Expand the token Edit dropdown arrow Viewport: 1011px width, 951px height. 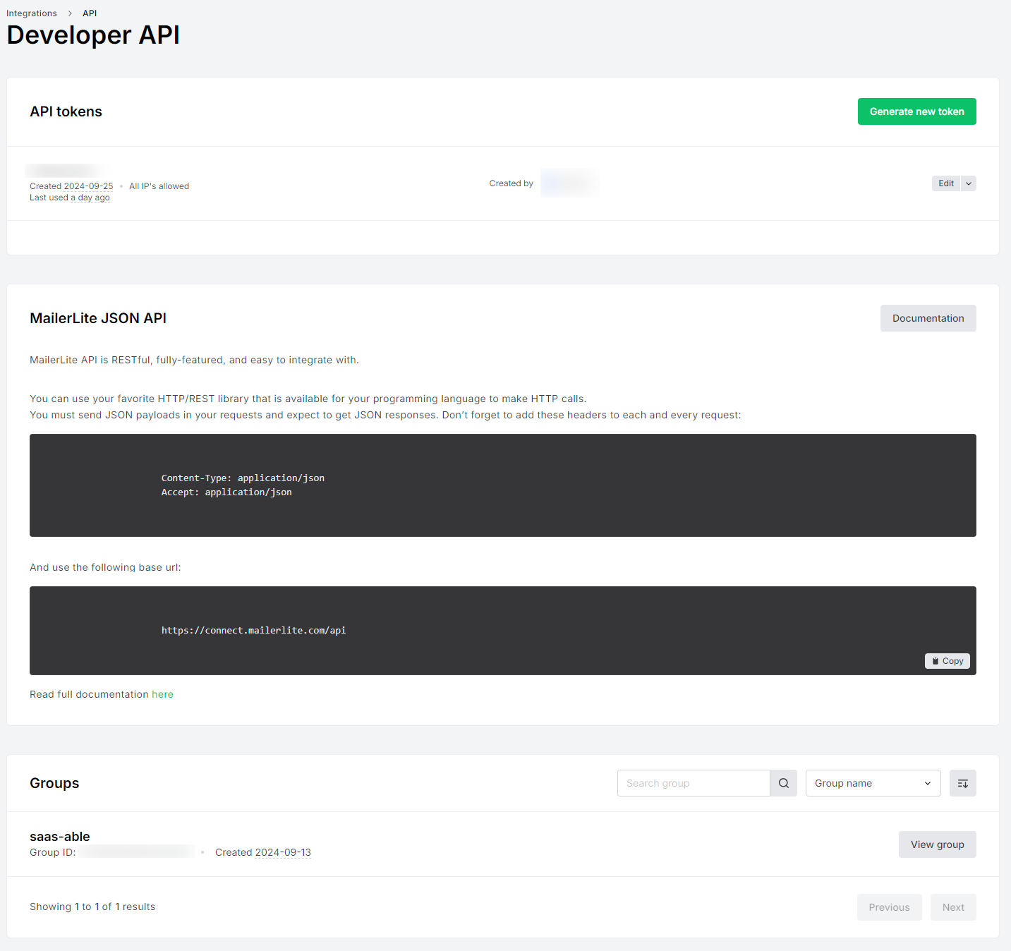[969, 183]
